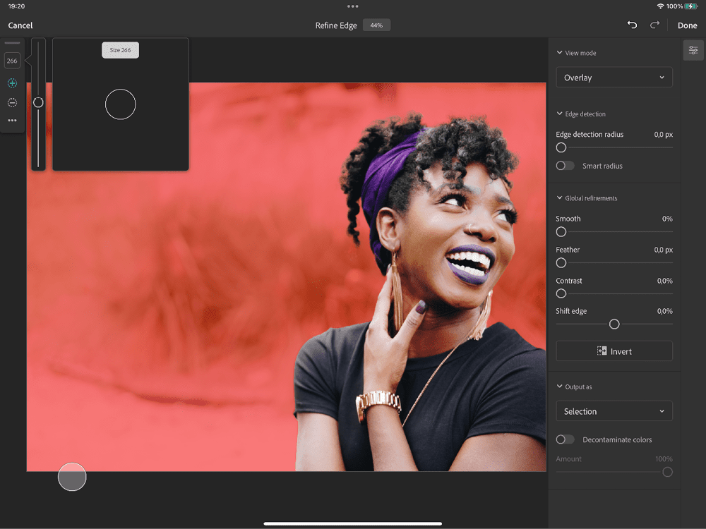Collapse the Global refinements section

[x=560, y=198]
